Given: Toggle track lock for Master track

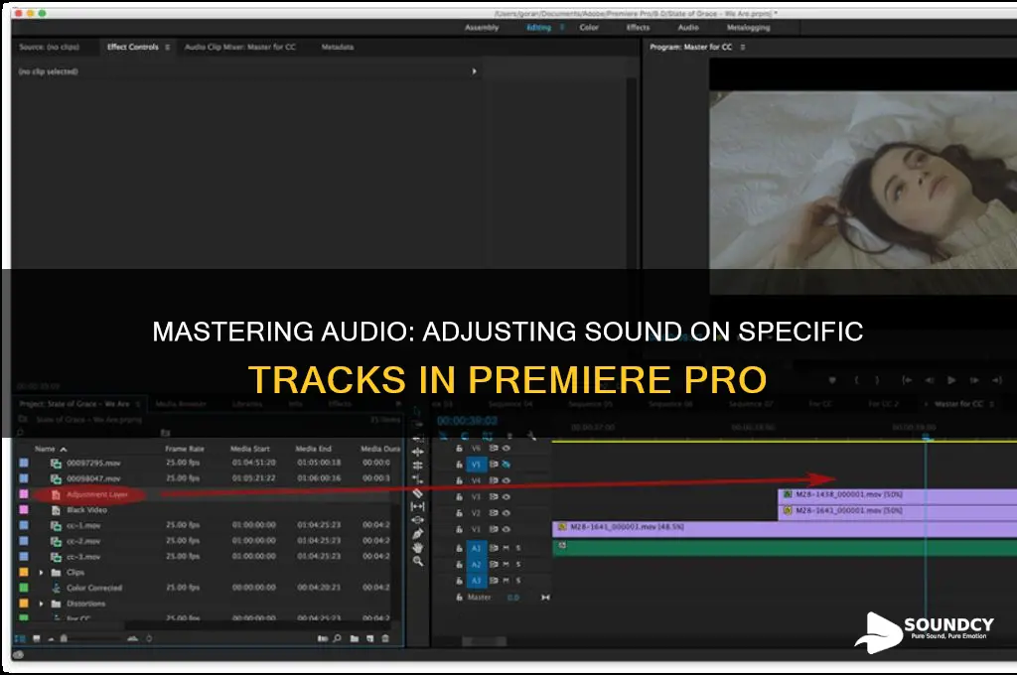Looking at the screenshot, I should 459,598.
